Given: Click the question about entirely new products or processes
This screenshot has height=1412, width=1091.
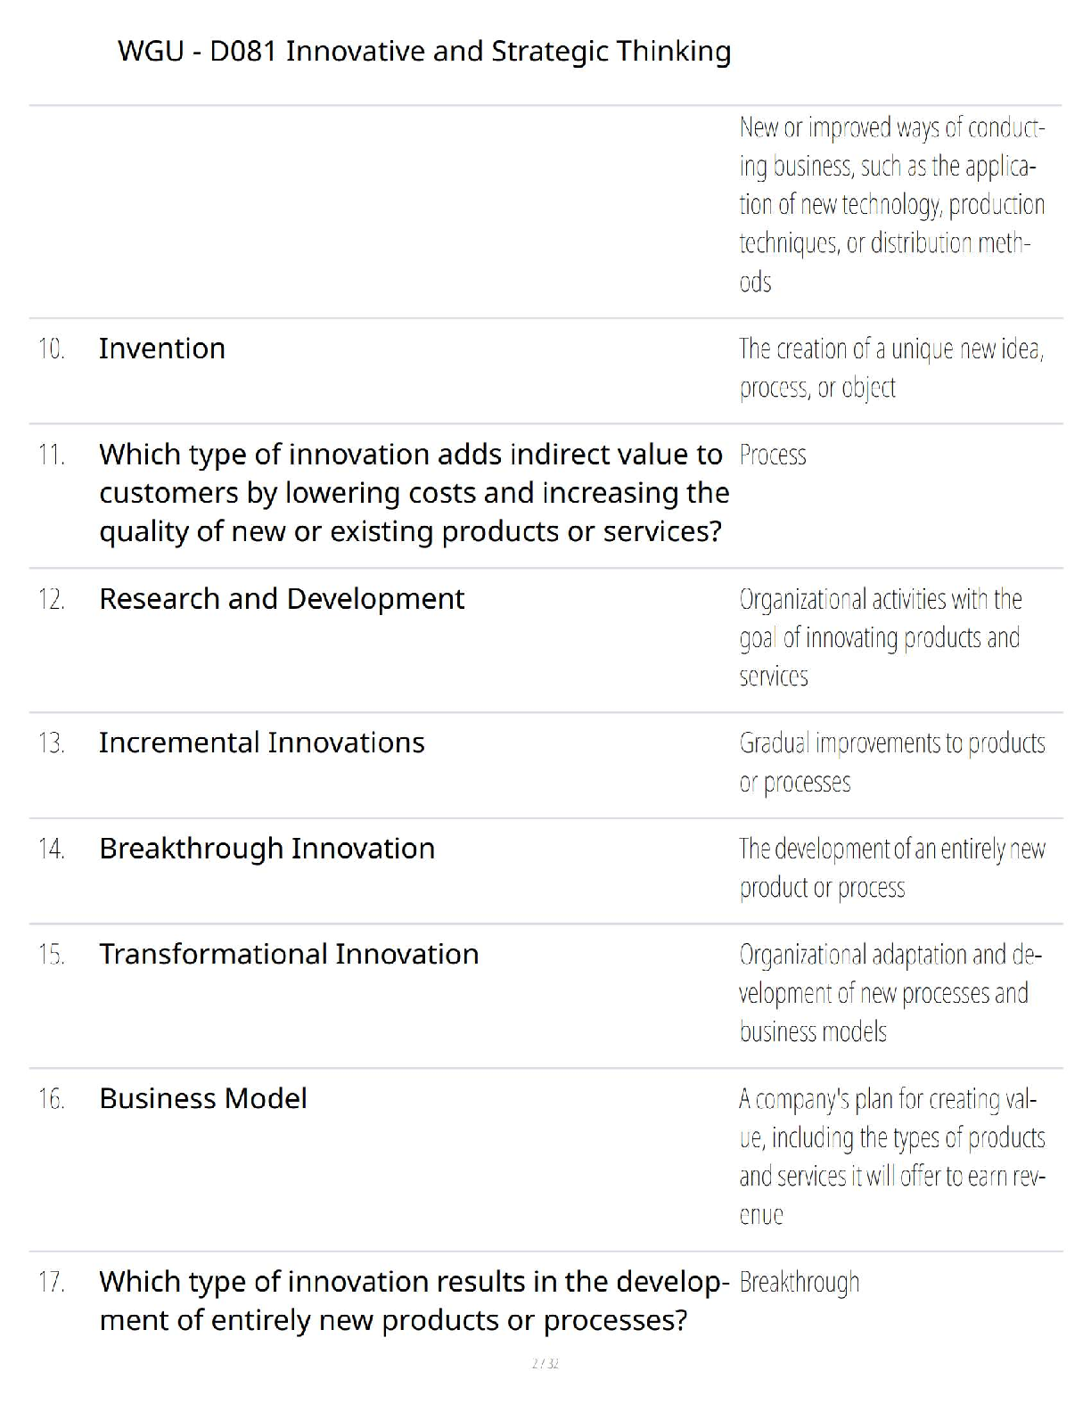Looking at the screenshot, I should pos(414,1301).
